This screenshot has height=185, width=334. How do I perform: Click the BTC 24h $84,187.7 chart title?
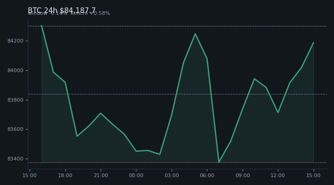coord(62,10)
